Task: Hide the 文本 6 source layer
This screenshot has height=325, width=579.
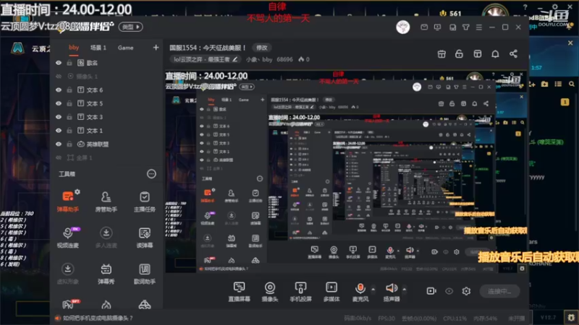Action: tap(59, 90)
